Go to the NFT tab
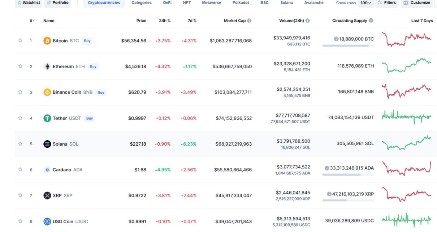 tap(187, 3)
